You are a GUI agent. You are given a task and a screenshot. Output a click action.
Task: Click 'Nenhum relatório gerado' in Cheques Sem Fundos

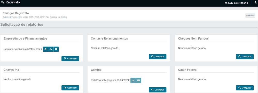[192, 48]
